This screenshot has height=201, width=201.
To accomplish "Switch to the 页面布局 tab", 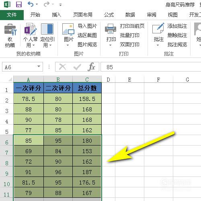I will point(83,15).
